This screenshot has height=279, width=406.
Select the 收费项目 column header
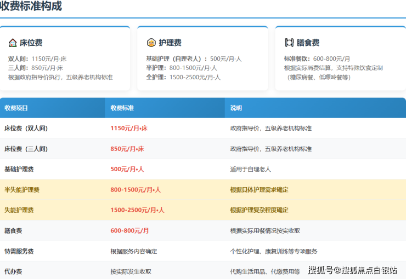coord(16,108)
